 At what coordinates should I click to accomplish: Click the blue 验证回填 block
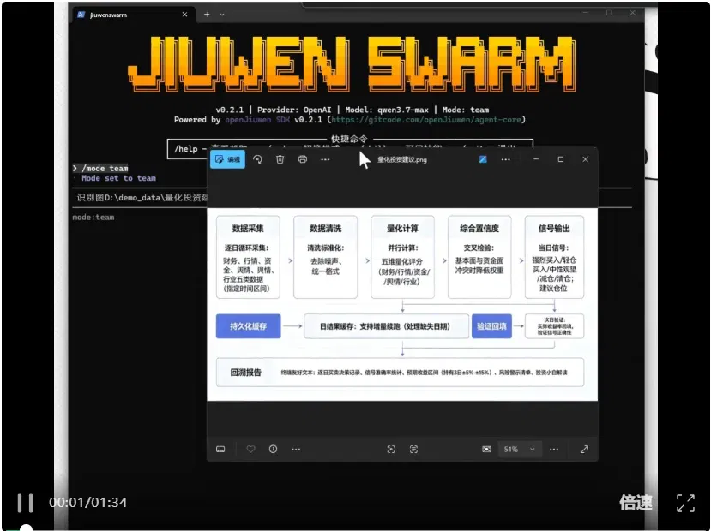click(491, 326)
